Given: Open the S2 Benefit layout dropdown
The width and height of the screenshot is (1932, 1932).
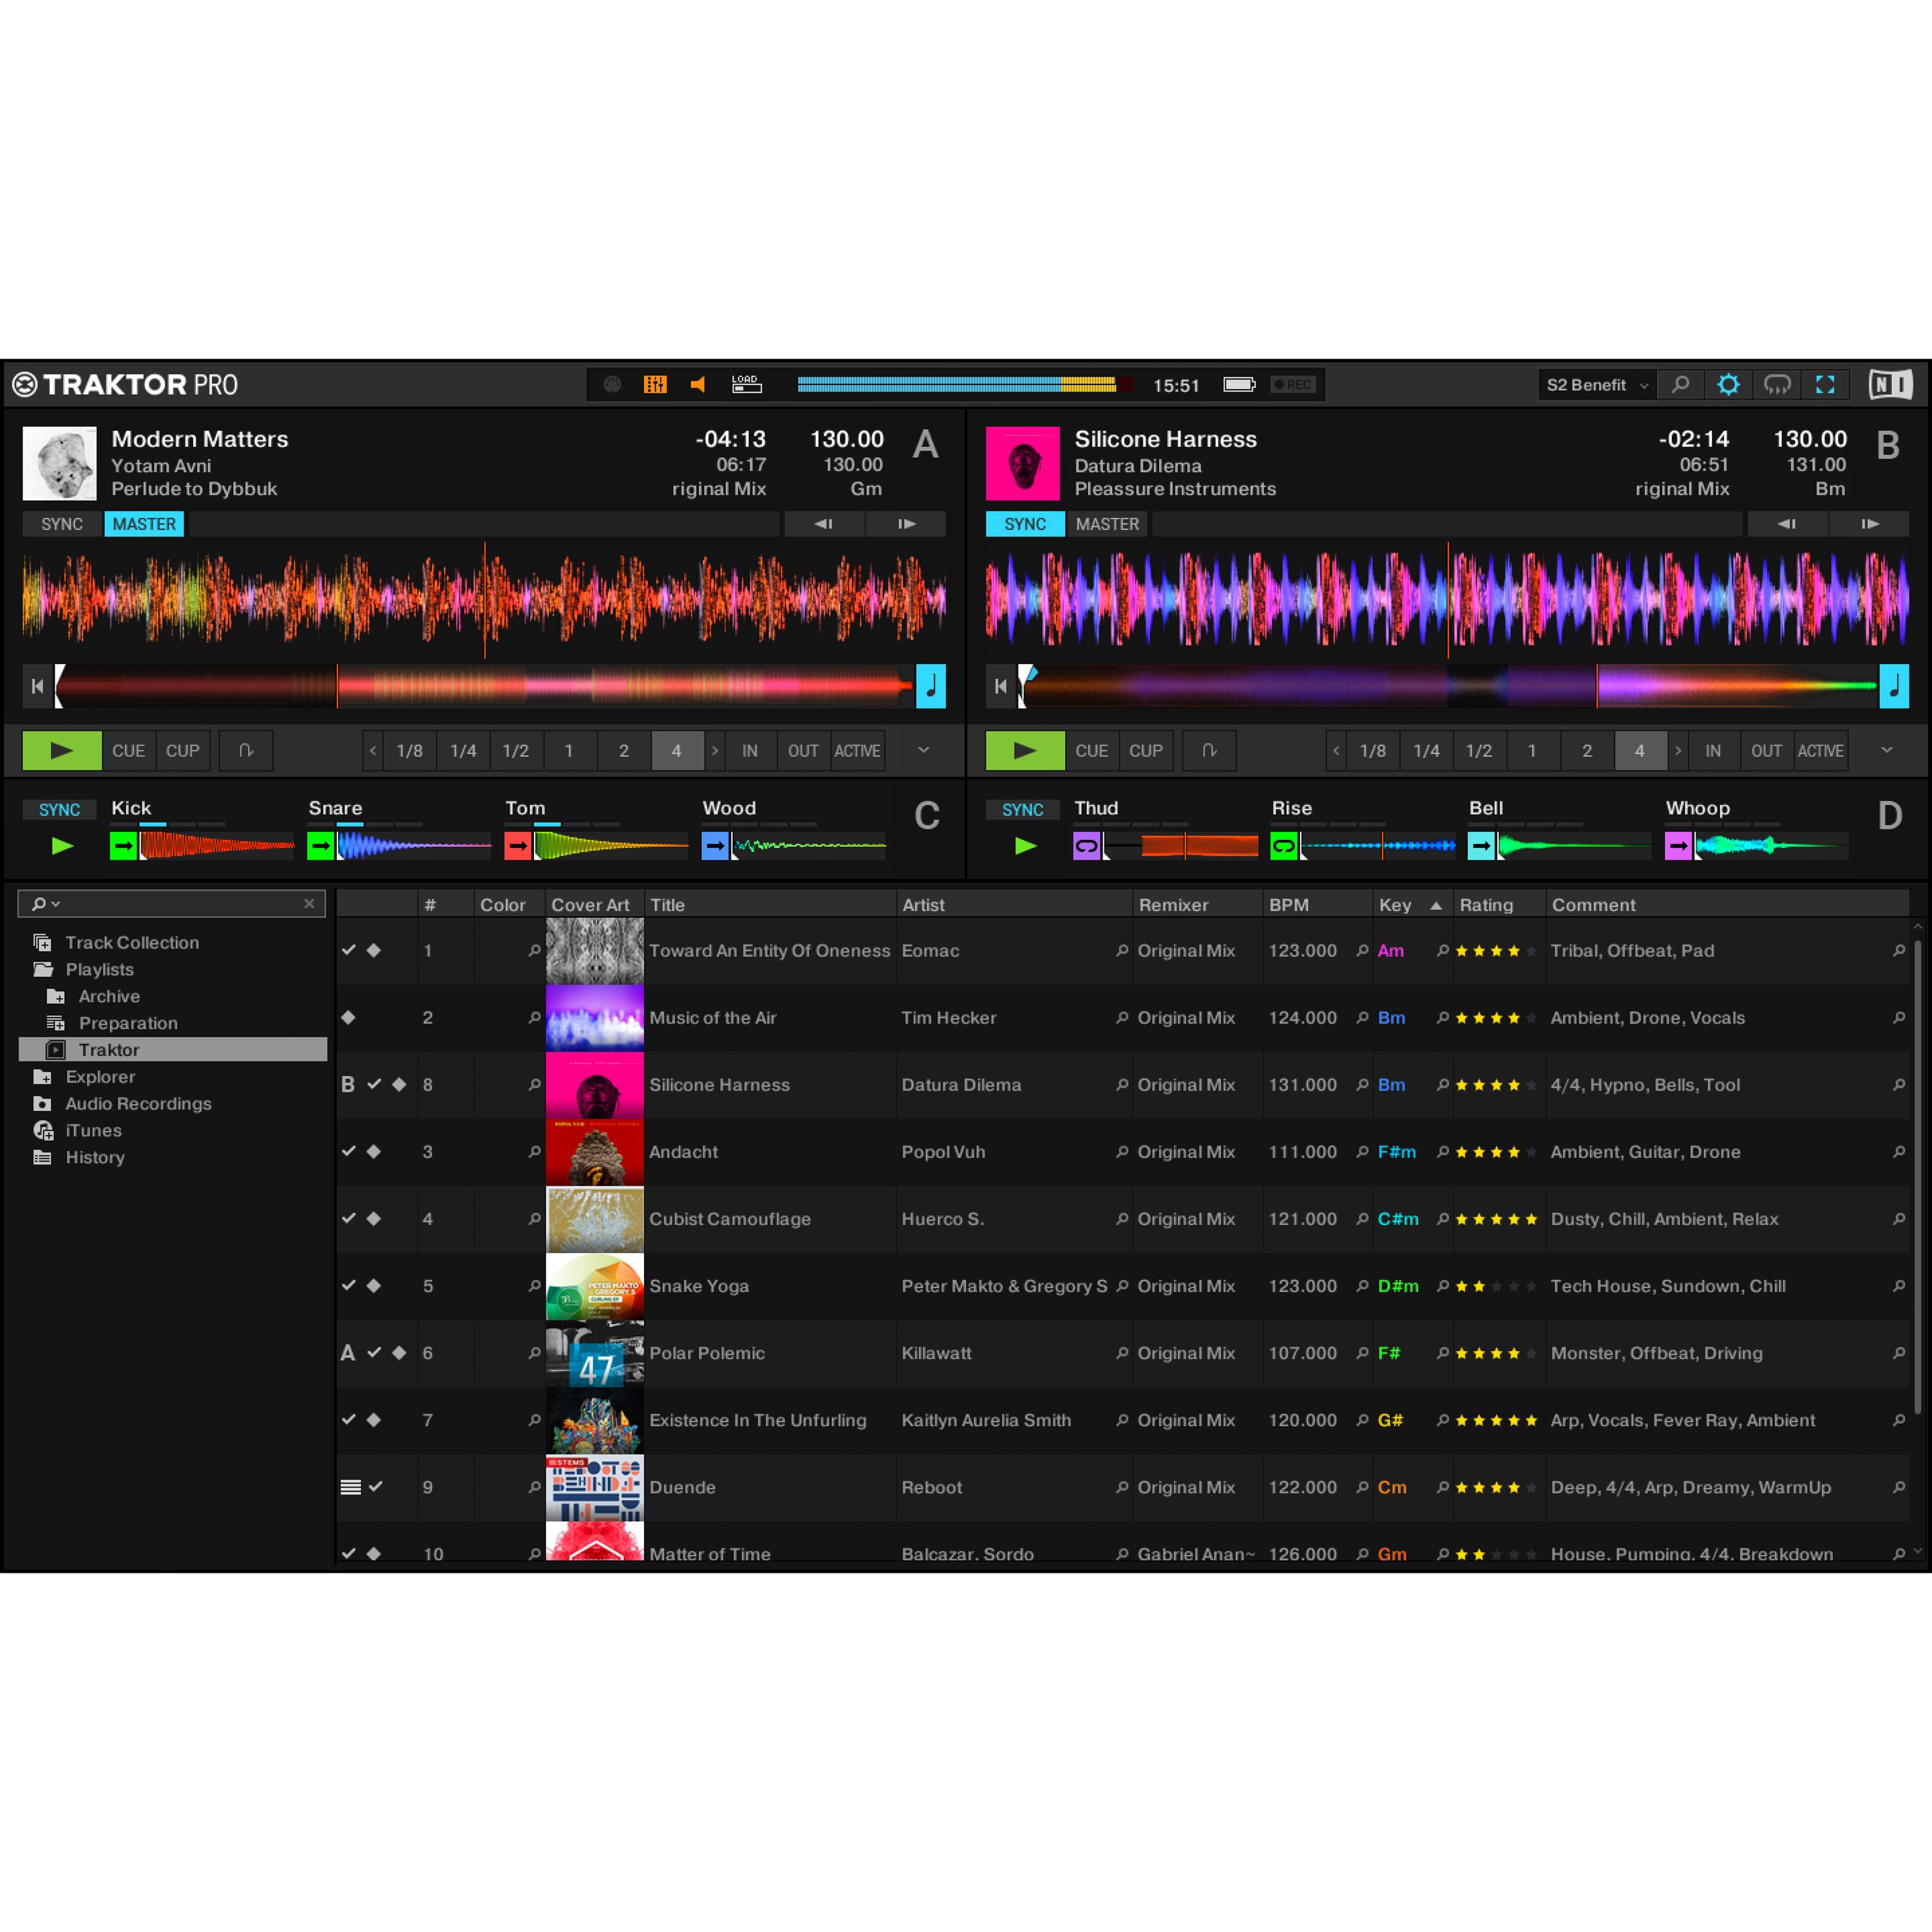Looking at the screenshot, I should click(1595, 384).
